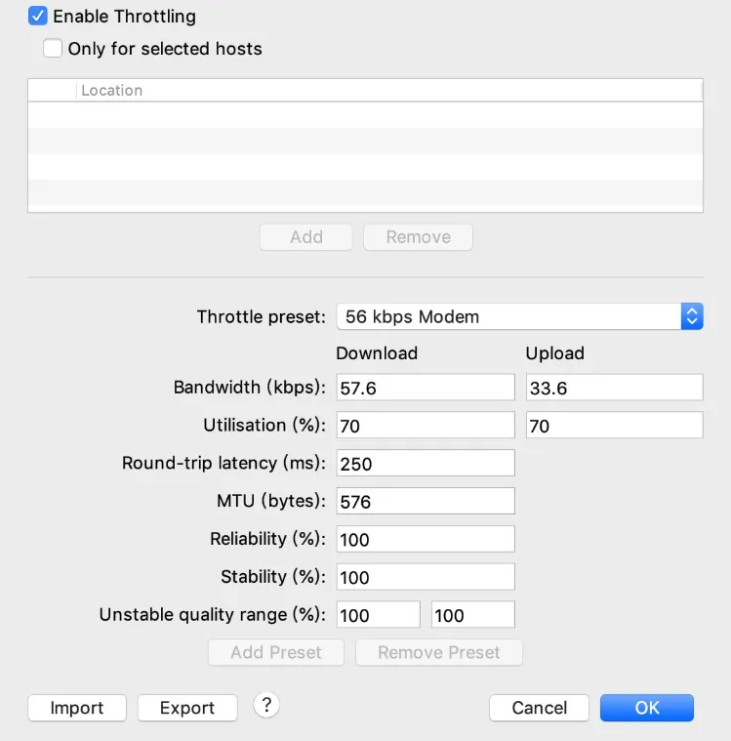Cancel the throttle settings dialog
Screen dimensions: 731x741
coord(539,708)
